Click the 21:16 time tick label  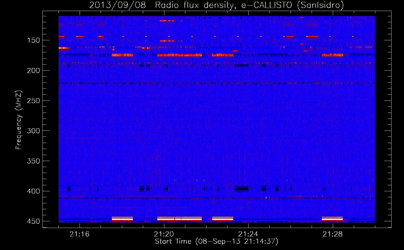click(79, 234)
